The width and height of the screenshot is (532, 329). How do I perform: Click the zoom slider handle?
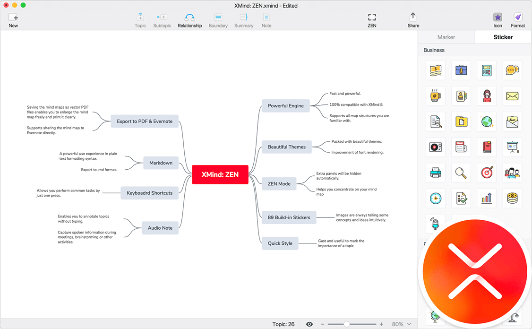pos(346,324)
